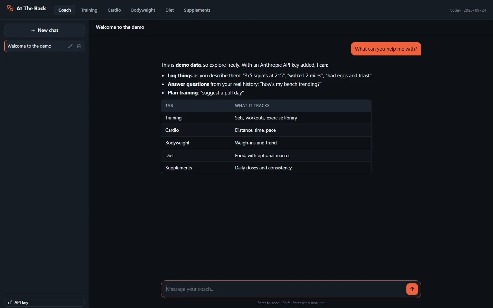Click the 'TAB' column header
This screenshot has height=308, width=493.
pyautogui.click(x=169, y=106)
